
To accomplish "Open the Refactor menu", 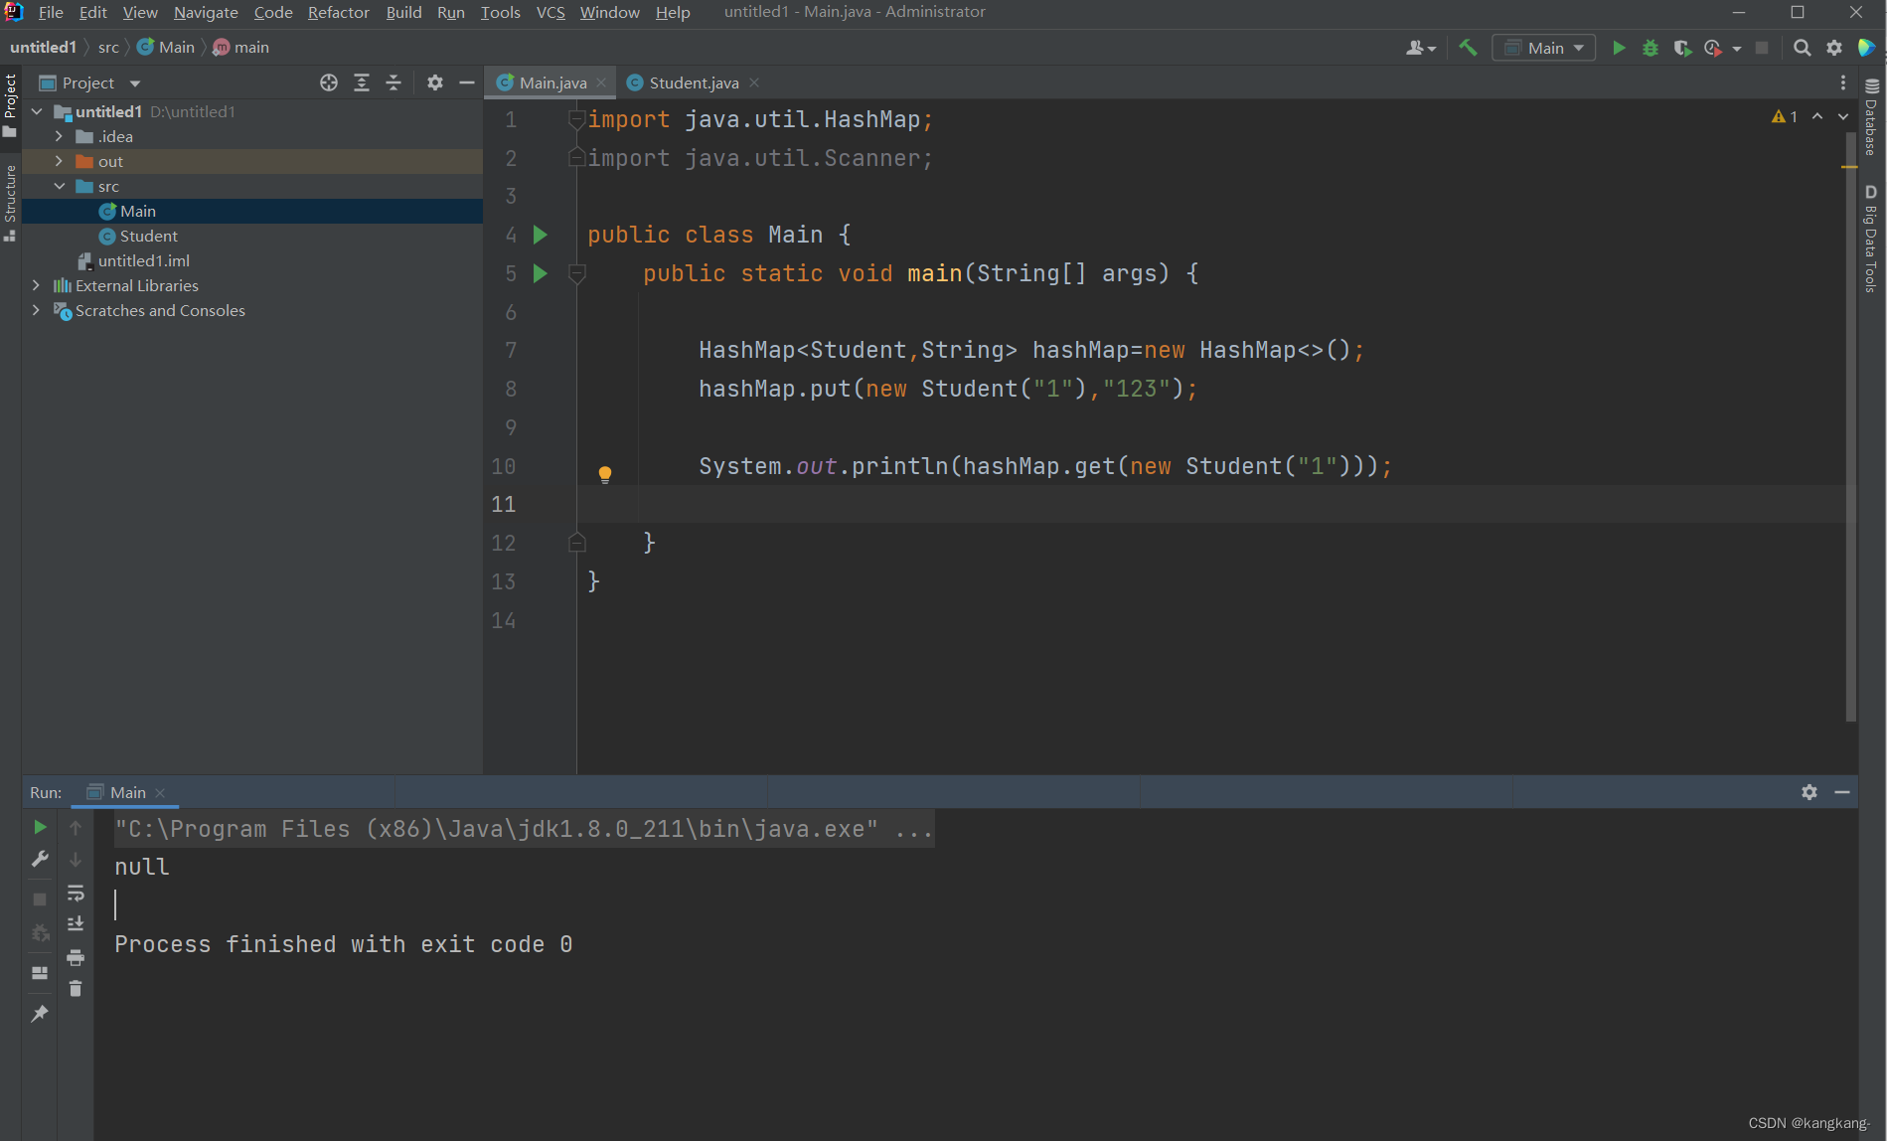I will 338,12.
